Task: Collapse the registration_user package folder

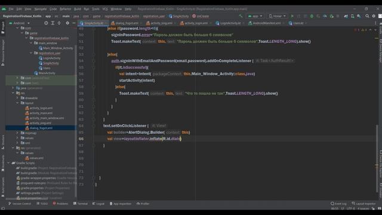Action: point(31,53)
